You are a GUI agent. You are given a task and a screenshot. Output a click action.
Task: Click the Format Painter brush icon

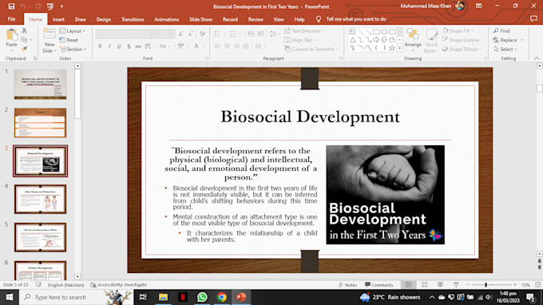(x=24, y=50)
